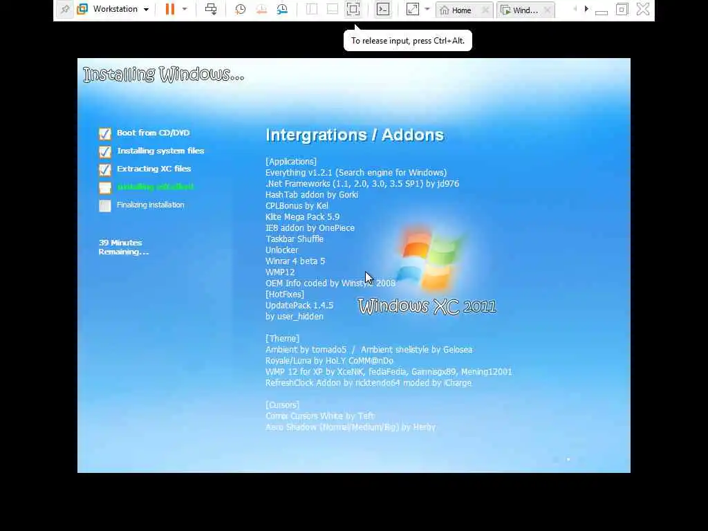Click the '[Cursors]' section label
This screenshot has width=708, height=531.
pyautogui.click(x=282, y=405)
